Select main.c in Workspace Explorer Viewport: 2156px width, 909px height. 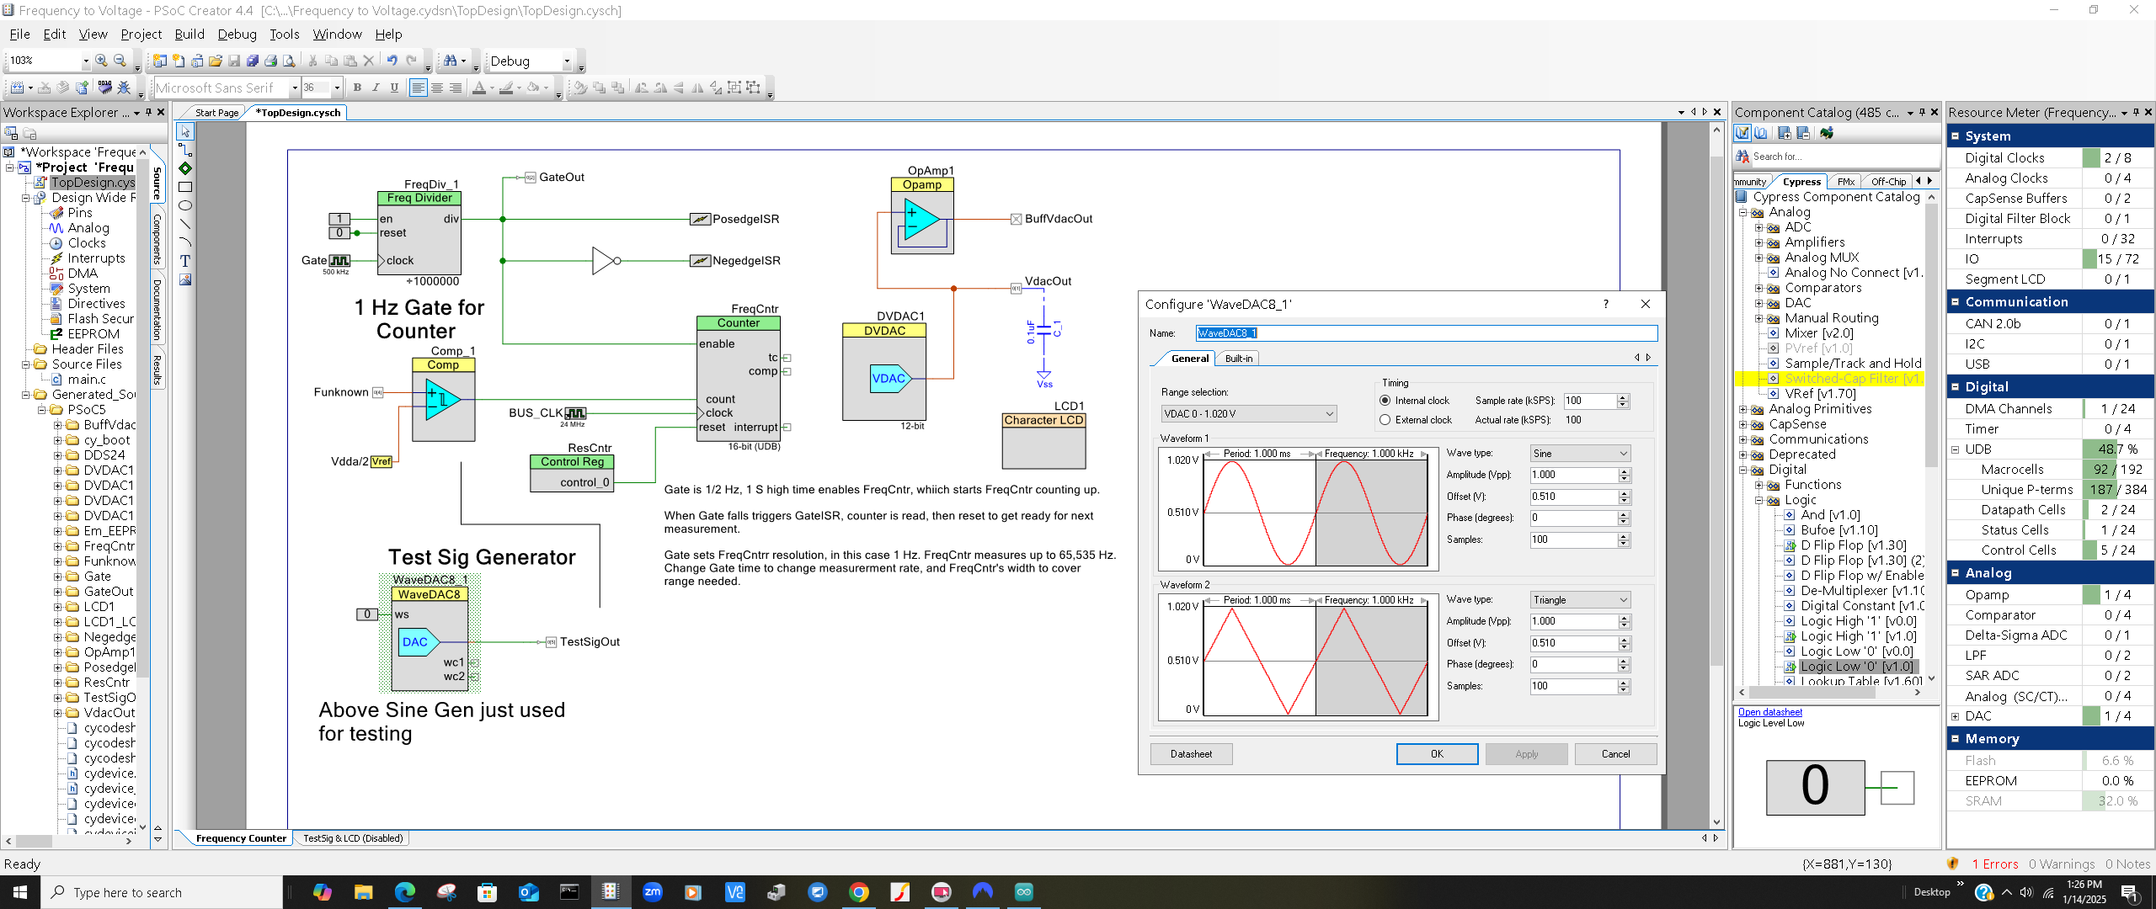pyautogui.click(x=87, y=380)
